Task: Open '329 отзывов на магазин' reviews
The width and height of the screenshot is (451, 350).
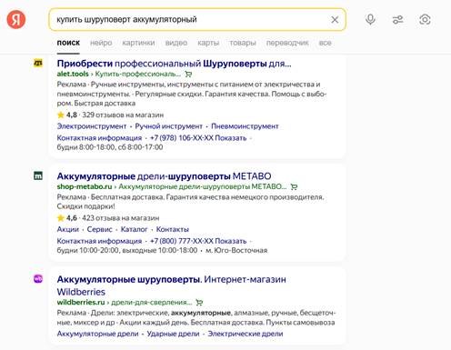Action: 123,115
